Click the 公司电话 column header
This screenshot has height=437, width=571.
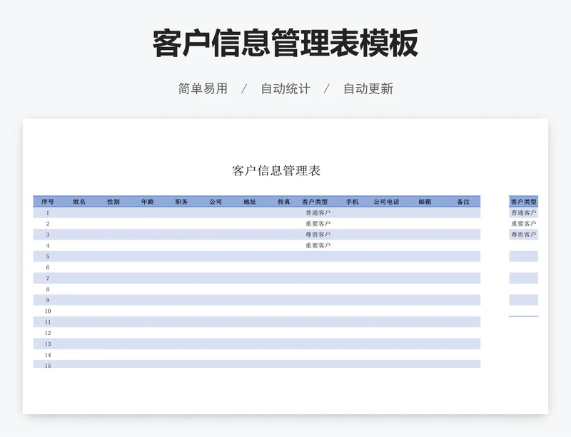coord(386,202)
